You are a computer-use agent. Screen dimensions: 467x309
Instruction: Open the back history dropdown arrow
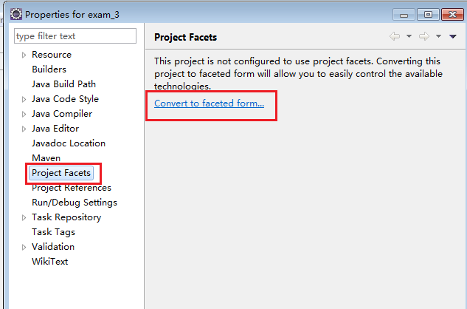coord(409,36)
